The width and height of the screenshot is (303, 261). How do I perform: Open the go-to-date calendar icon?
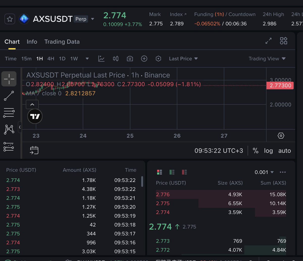click(34, 150)
